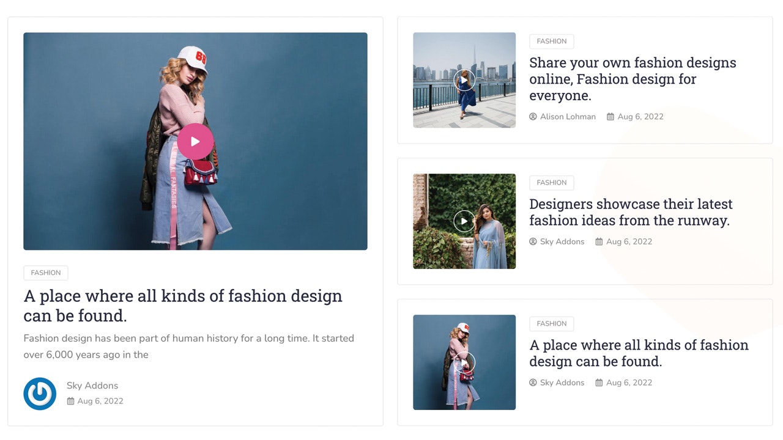Image resolution: width=783 pixels, height=440 pixels.
Task: Click the play icon on Alison Lohman's post thumbnail
Action: pos(464,80)
